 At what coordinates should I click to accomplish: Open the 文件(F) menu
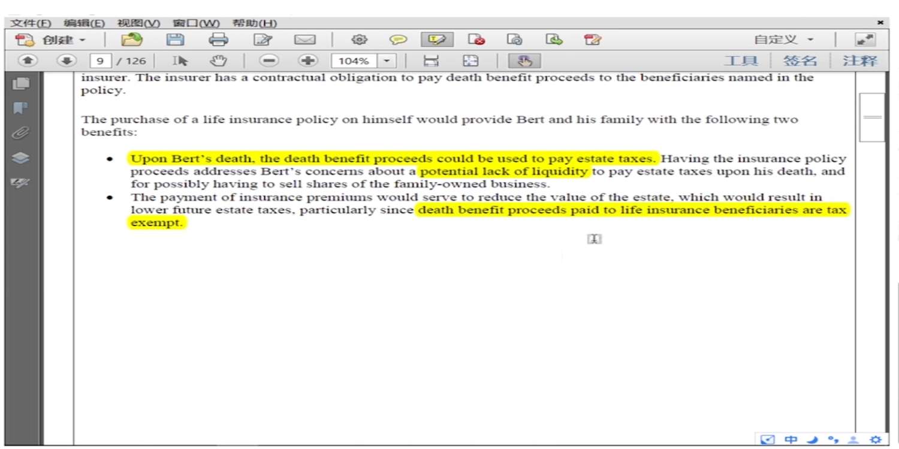tap(31, 23)
